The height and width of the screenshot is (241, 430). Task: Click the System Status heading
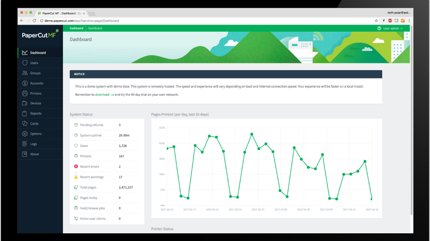pos(81,115)
